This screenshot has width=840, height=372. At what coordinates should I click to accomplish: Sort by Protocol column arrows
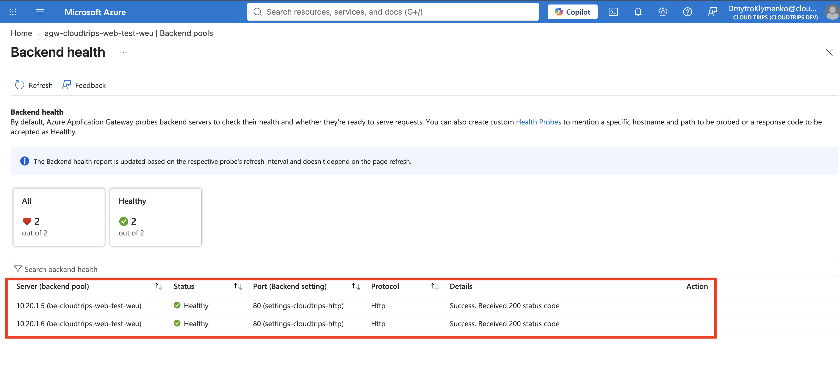[x=435, y=286]
